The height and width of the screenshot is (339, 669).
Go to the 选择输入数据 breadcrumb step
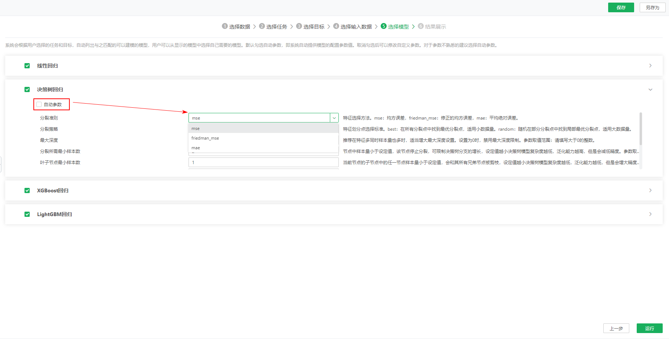click(355, 26)
